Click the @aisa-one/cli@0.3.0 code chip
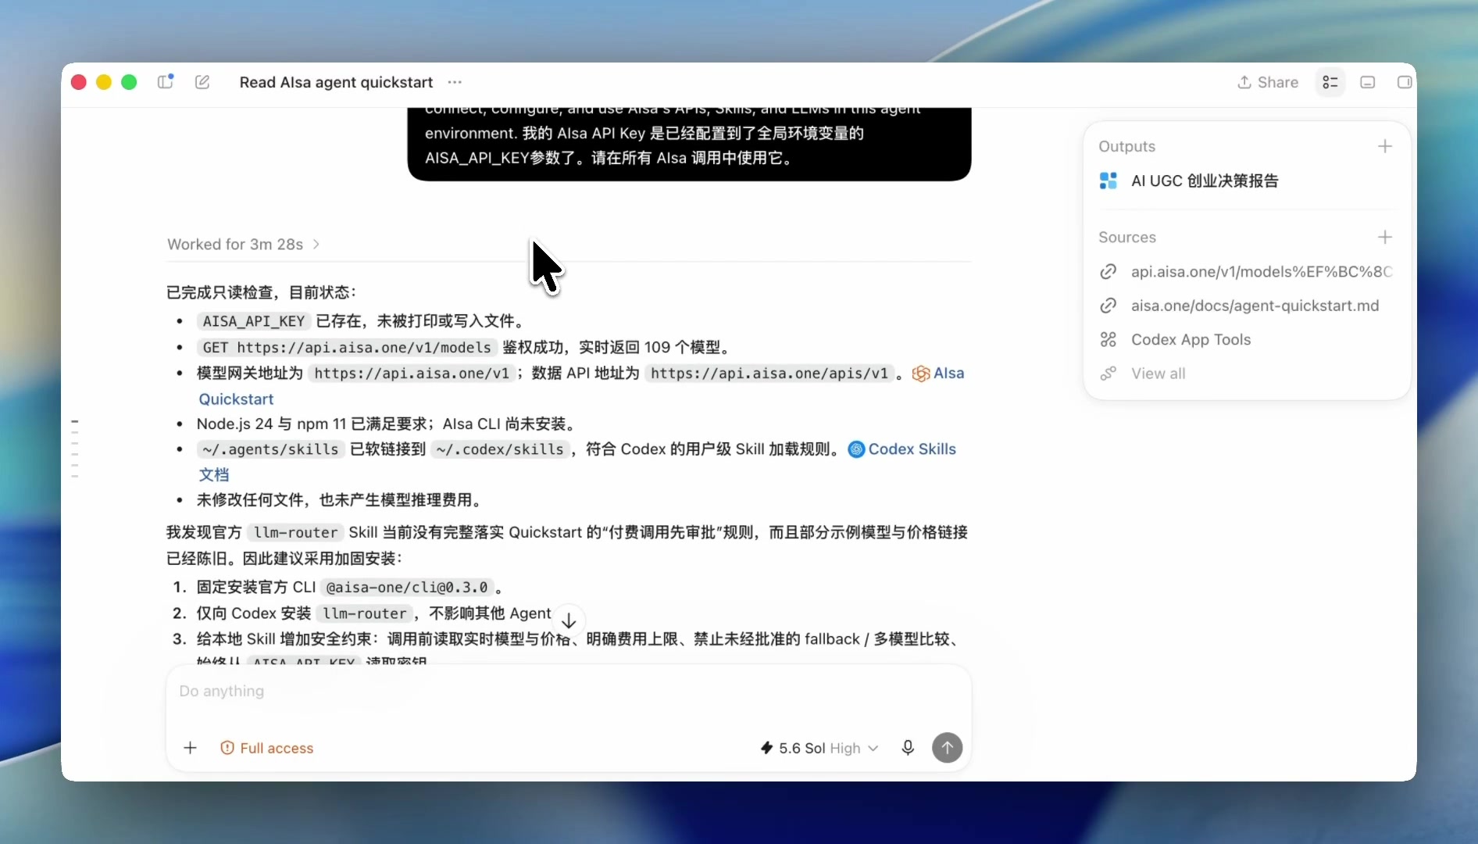Screen dimensions: 1478x844 click(x=407, y=587)
